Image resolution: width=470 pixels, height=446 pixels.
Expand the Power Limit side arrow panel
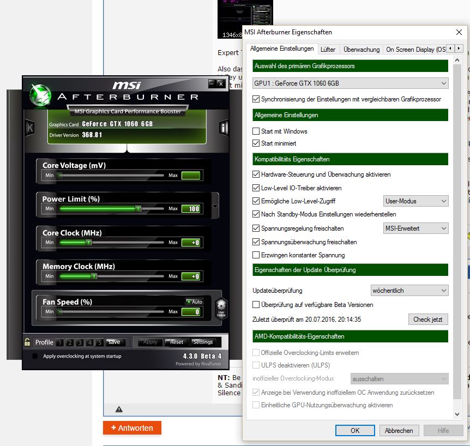pos(215,206)
